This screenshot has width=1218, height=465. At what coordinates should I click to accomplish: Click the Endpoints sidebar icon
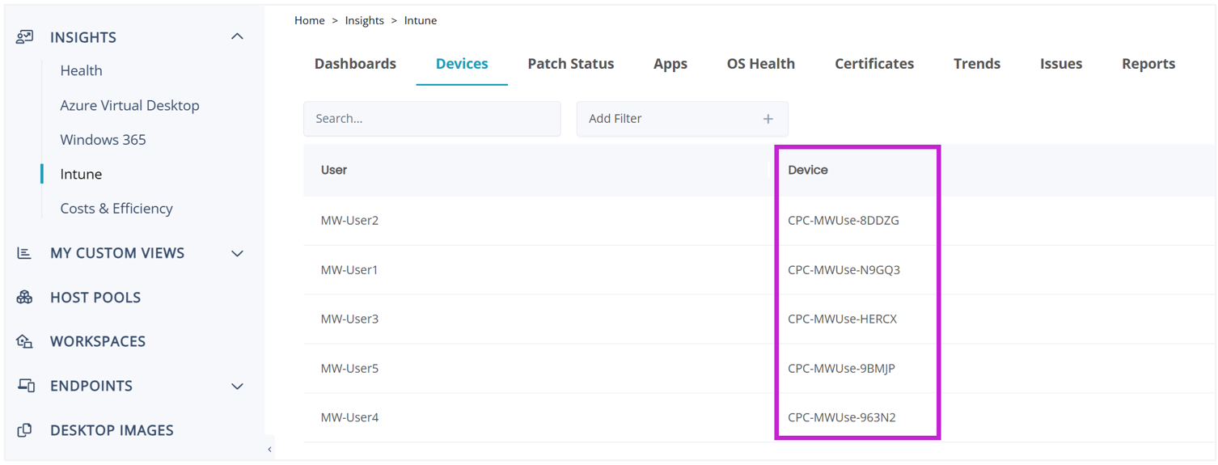pyautogui.click(x=26, y=386)
